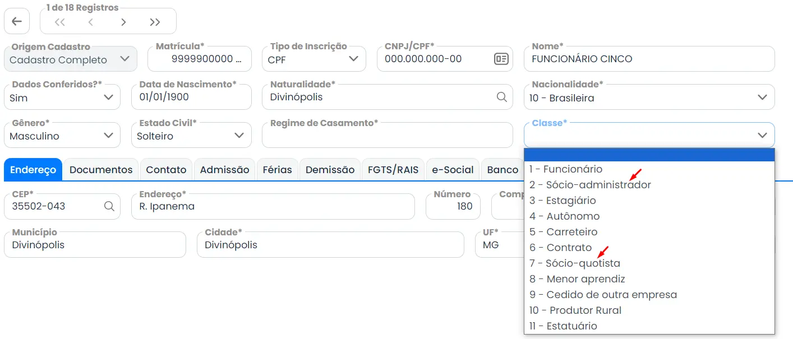
Task: Switch to Demissão tab
Action: coord(330,170)
